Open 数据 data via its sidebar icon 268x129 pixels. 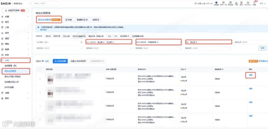[2, 49]
